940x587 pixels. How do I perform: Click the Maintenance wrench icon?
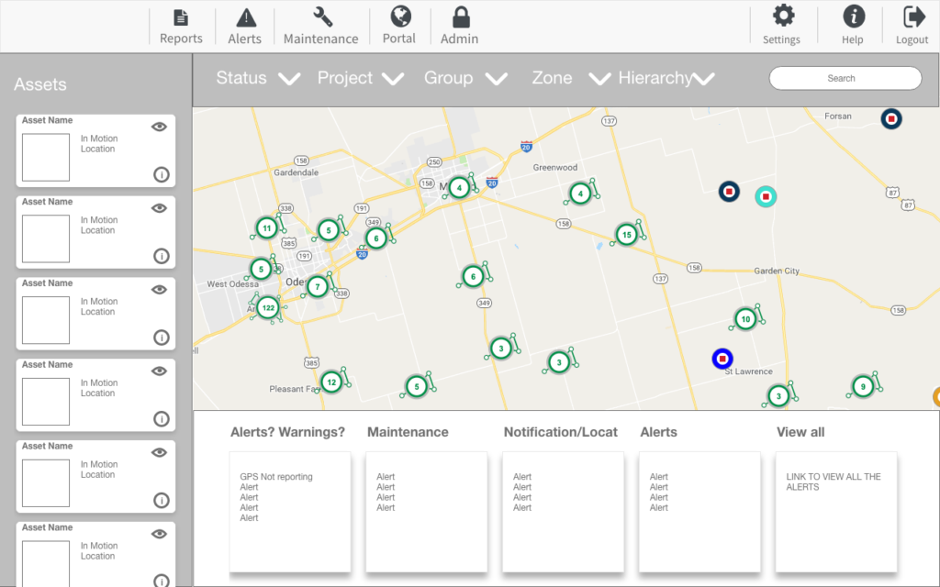(x=322, y=17)
